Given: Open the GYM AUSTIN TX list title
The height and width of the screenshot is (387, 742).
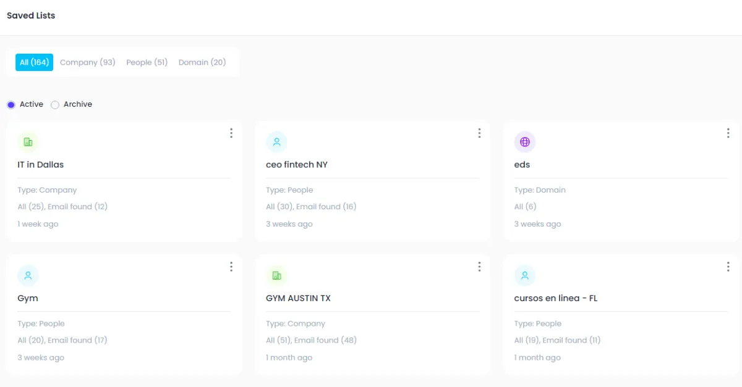Looking at the screenshot, I should [298, 298].
